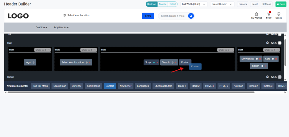This screenshot has height=137, width=289.
Task: Remove the Select Your Location element
Action: tap(90, 63)
